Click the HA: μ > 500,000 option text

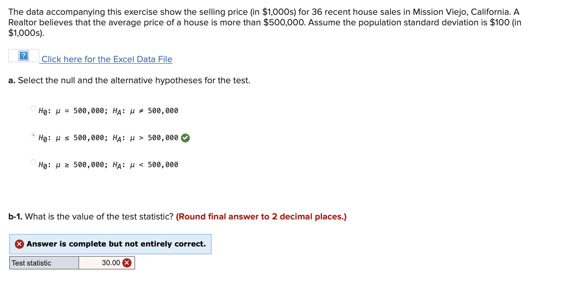145,138
